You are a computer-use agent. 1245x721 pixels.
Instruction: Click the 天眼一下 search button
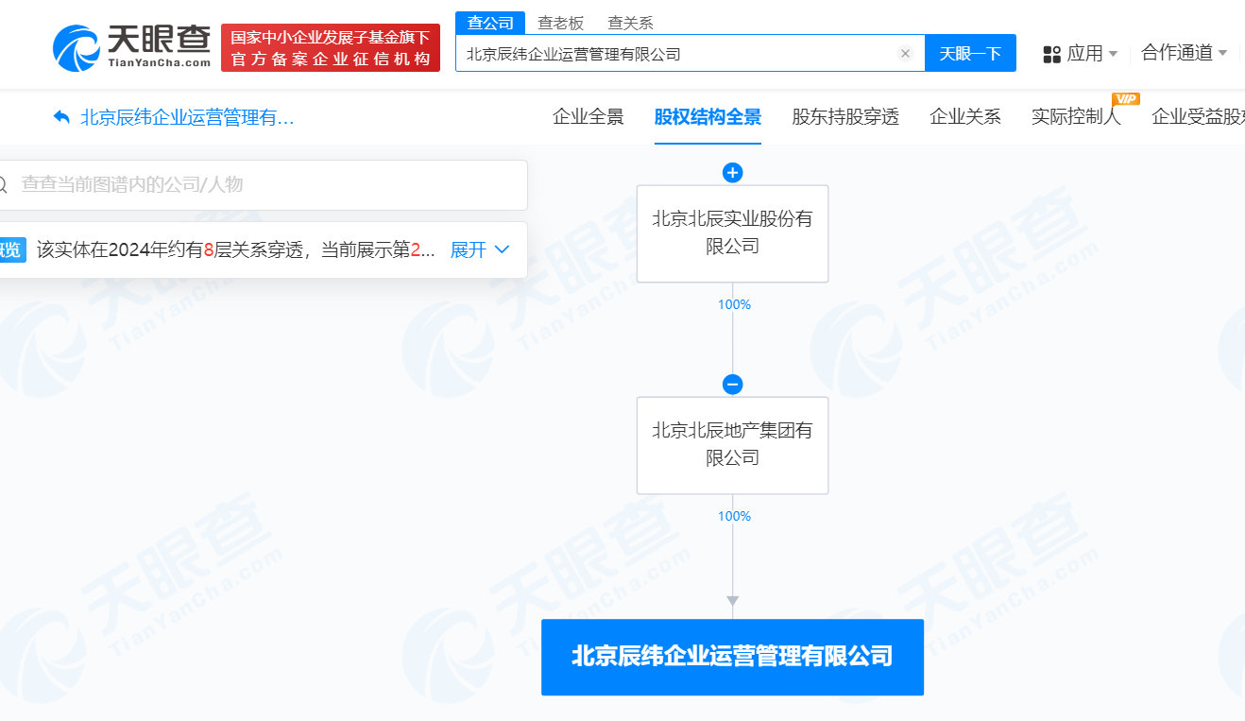(x=970, y=53)
